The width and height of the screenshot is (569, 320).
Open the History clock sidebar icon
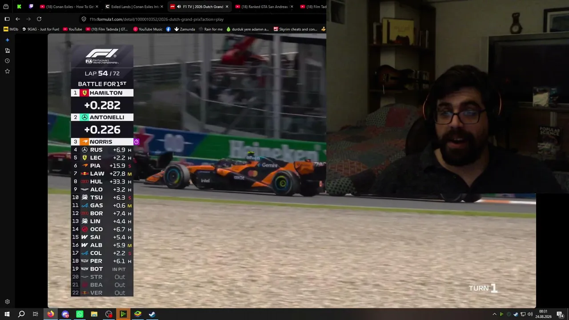point(7,61)
